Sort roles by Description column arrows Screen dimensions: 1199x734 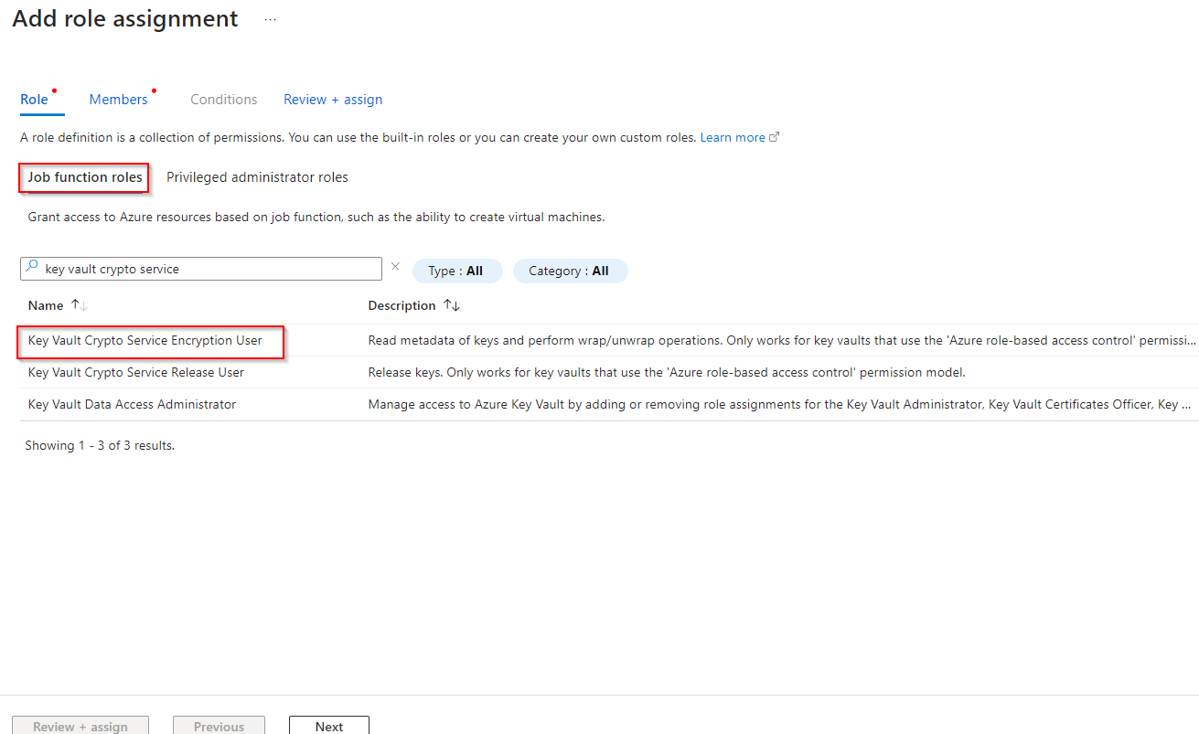pos(452,305)
